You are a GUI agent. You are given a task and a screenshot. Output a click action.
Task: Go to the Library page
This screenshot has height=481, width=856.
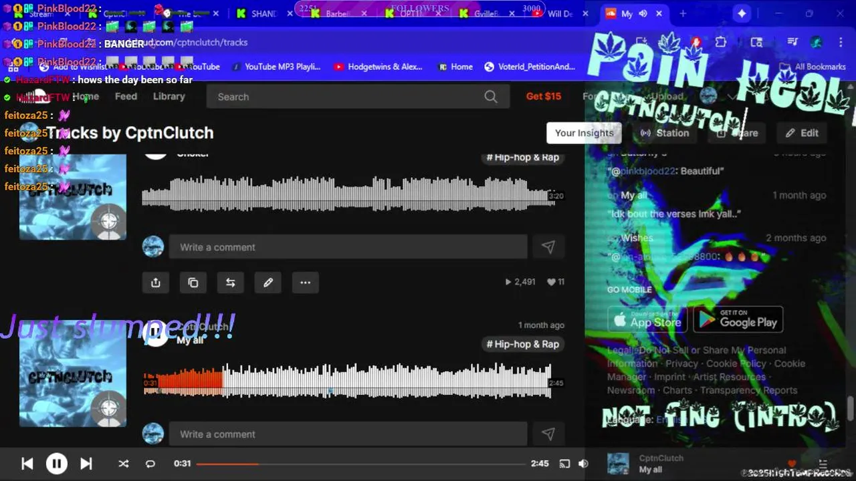point(169,96)
